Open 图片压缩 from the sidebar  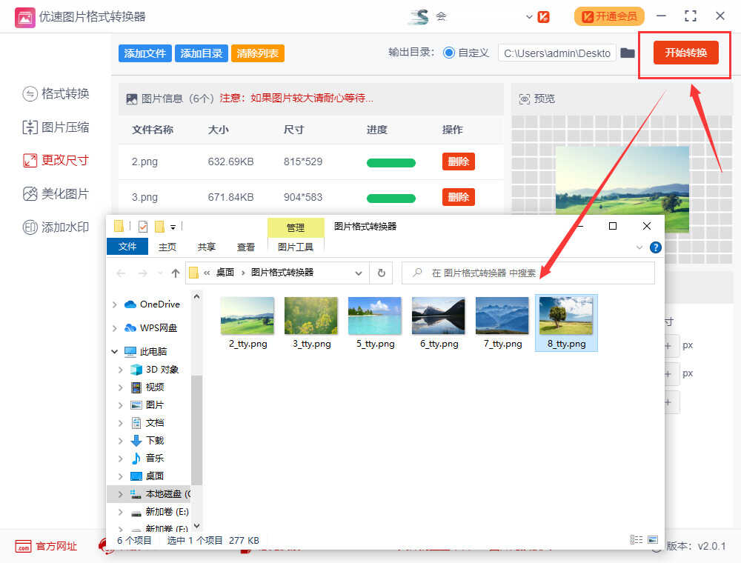[56, 127]
